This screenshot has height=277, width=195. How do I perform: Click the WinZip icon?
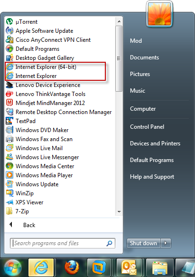[x=9, y=193]
